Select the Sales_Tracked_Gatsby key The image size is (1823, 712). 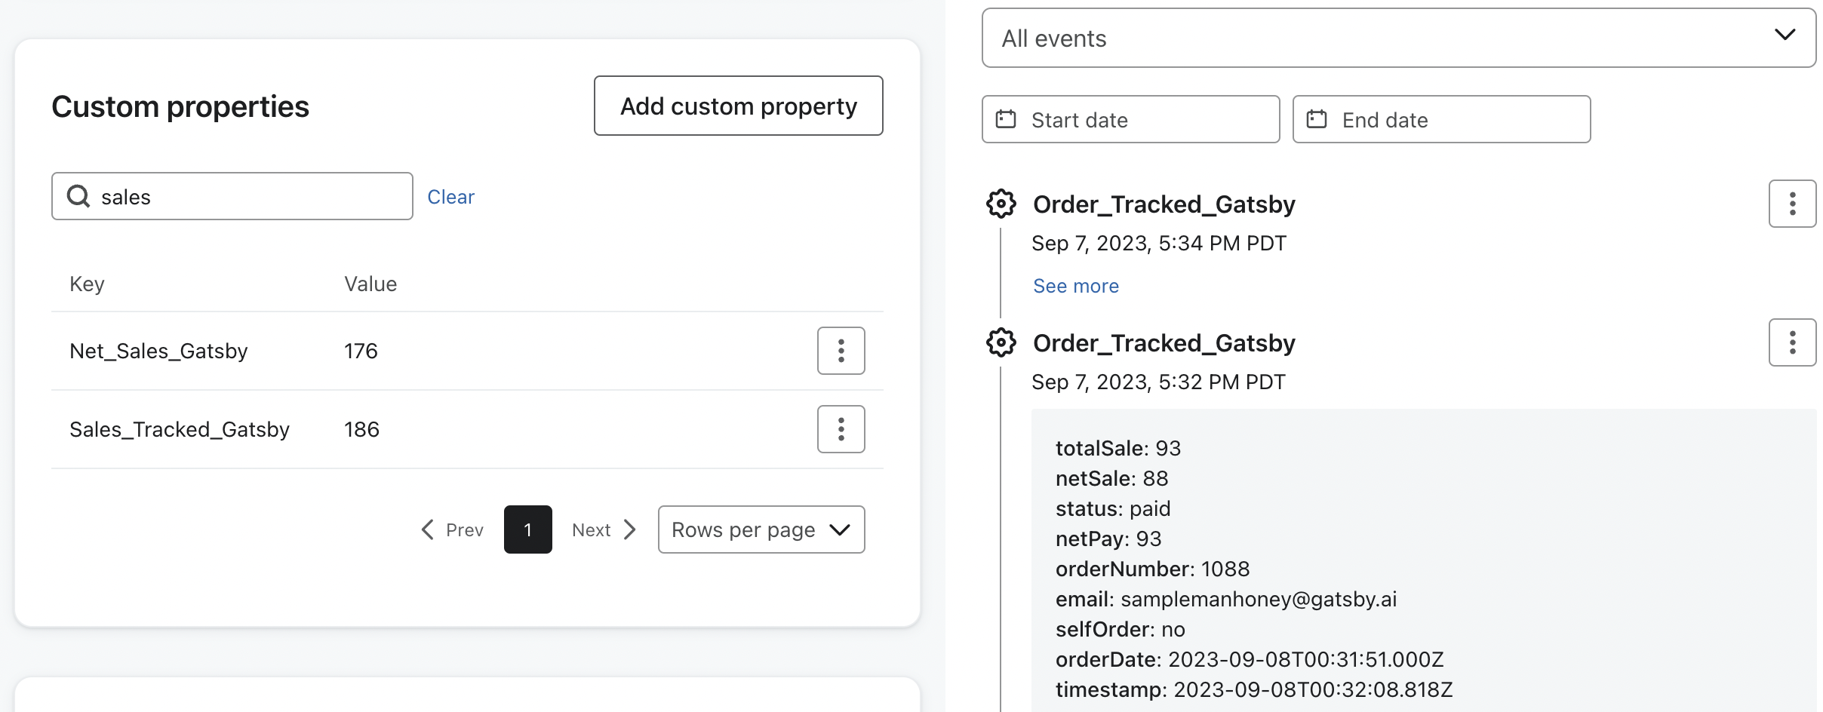180,429
